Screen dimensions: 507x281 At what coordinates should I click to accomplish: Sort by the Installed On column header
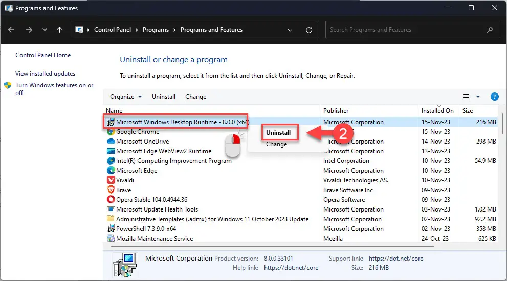(437, 111)
